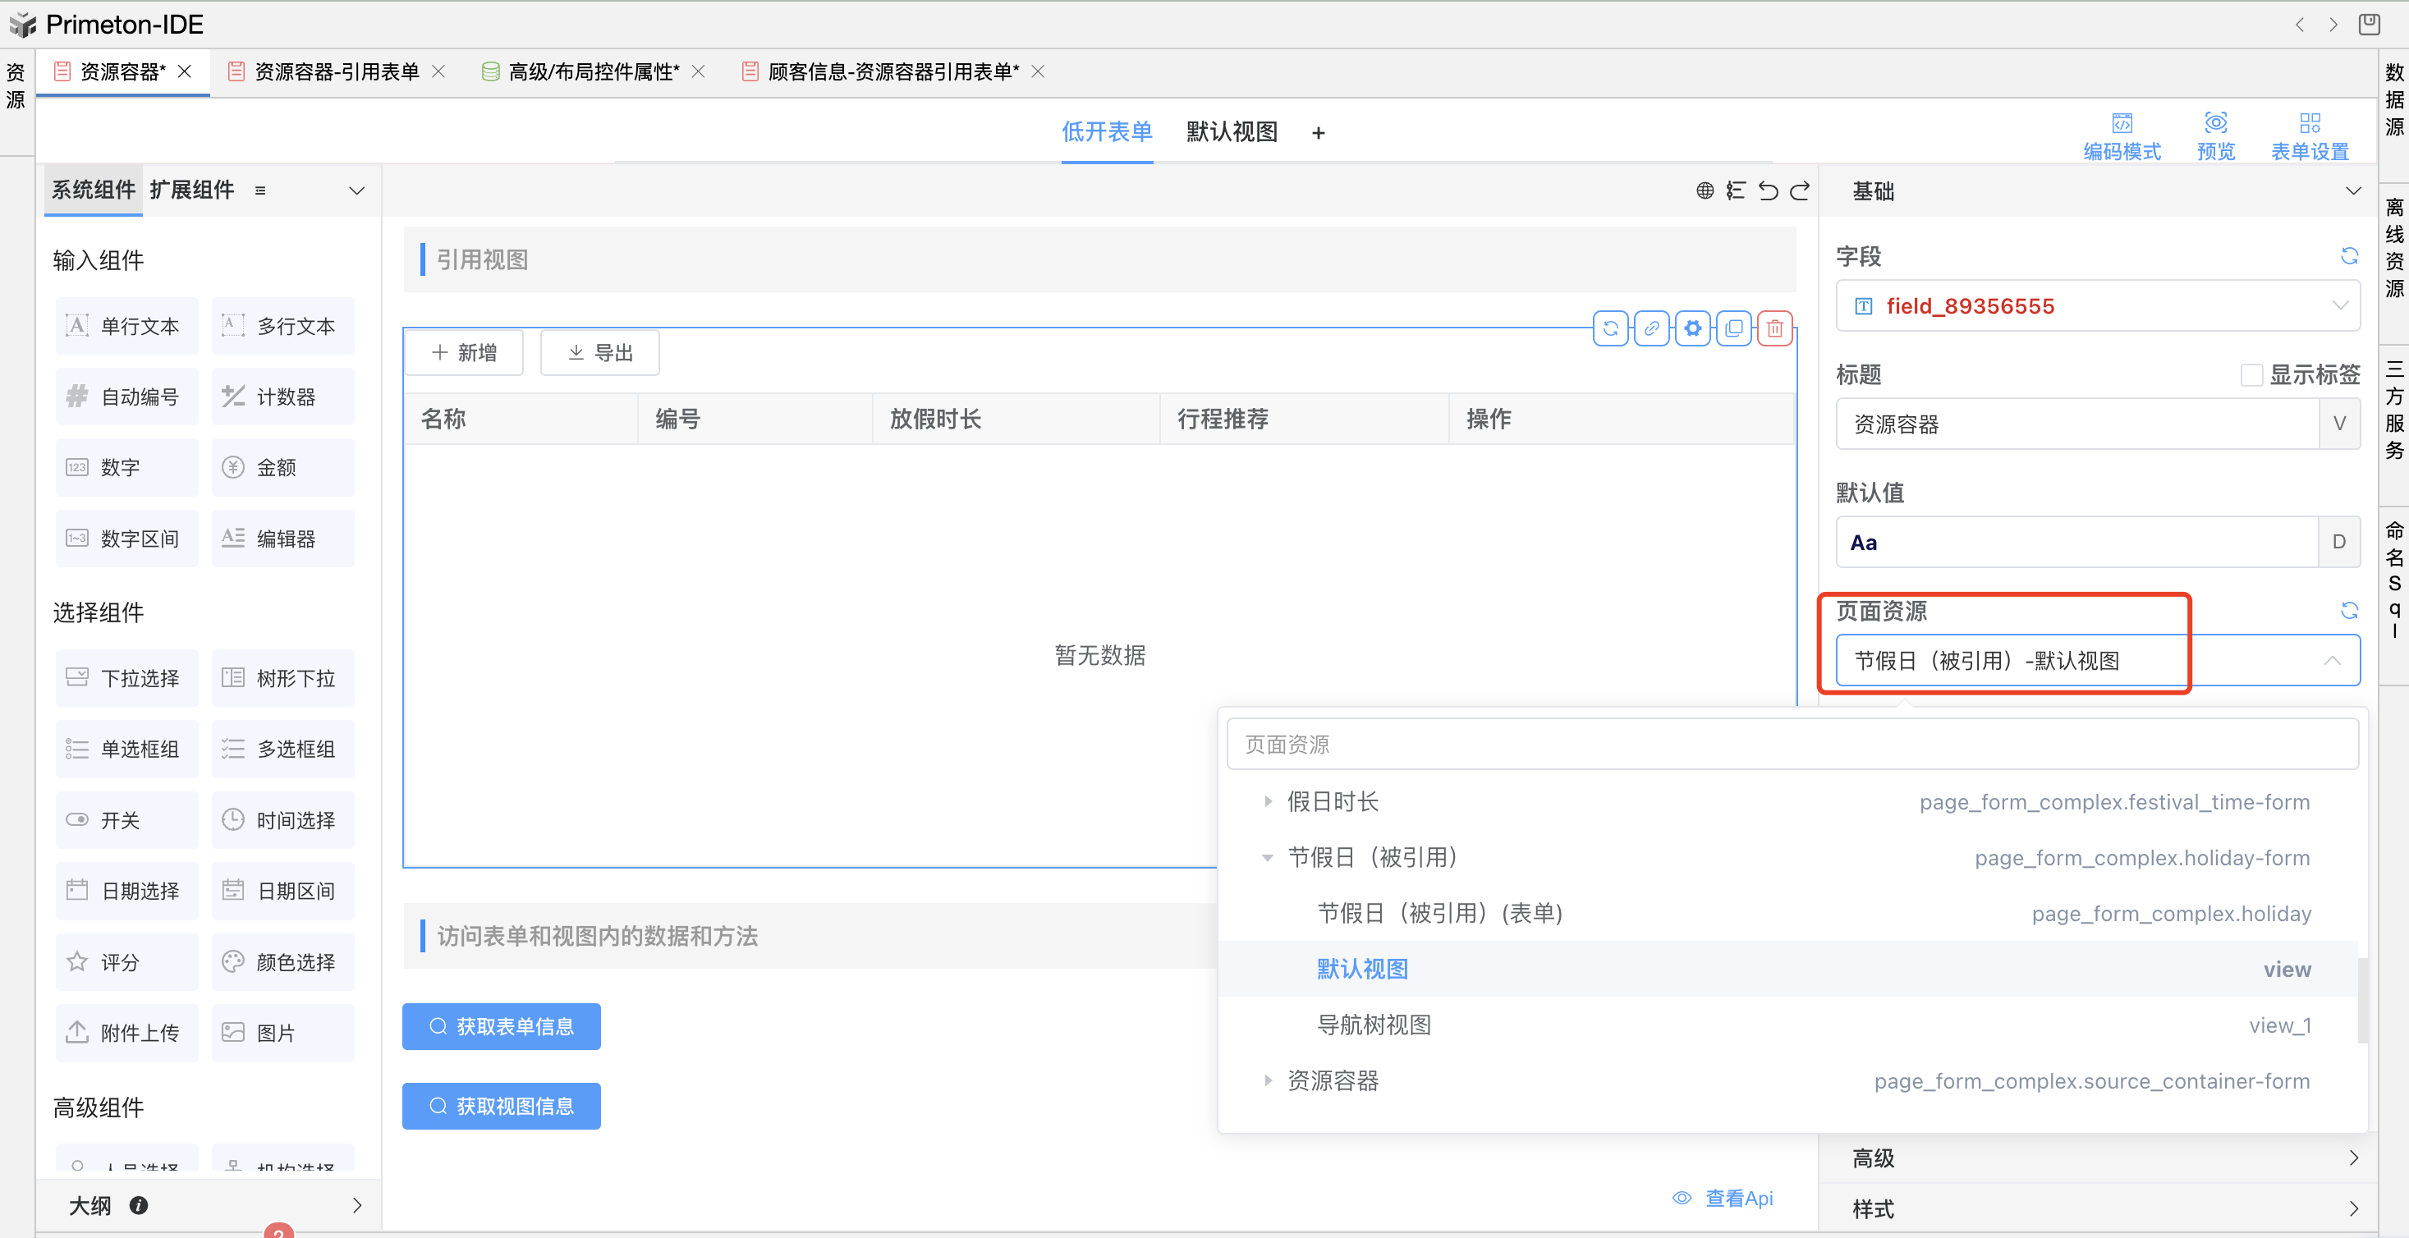Toggle the 显示标签 checkbox
Screen dimensions: 2409x1238
point(2251,375)
